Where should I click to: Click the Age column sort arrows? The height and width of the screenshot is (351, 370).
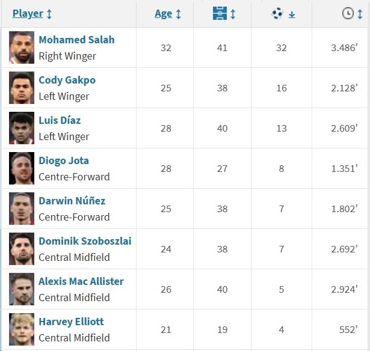[179, 14]
